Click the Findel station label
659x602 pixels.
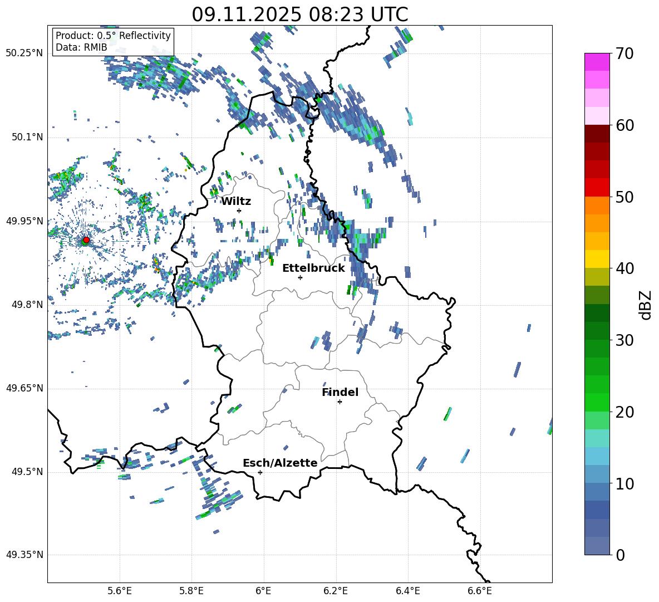[x=340, y=392]
